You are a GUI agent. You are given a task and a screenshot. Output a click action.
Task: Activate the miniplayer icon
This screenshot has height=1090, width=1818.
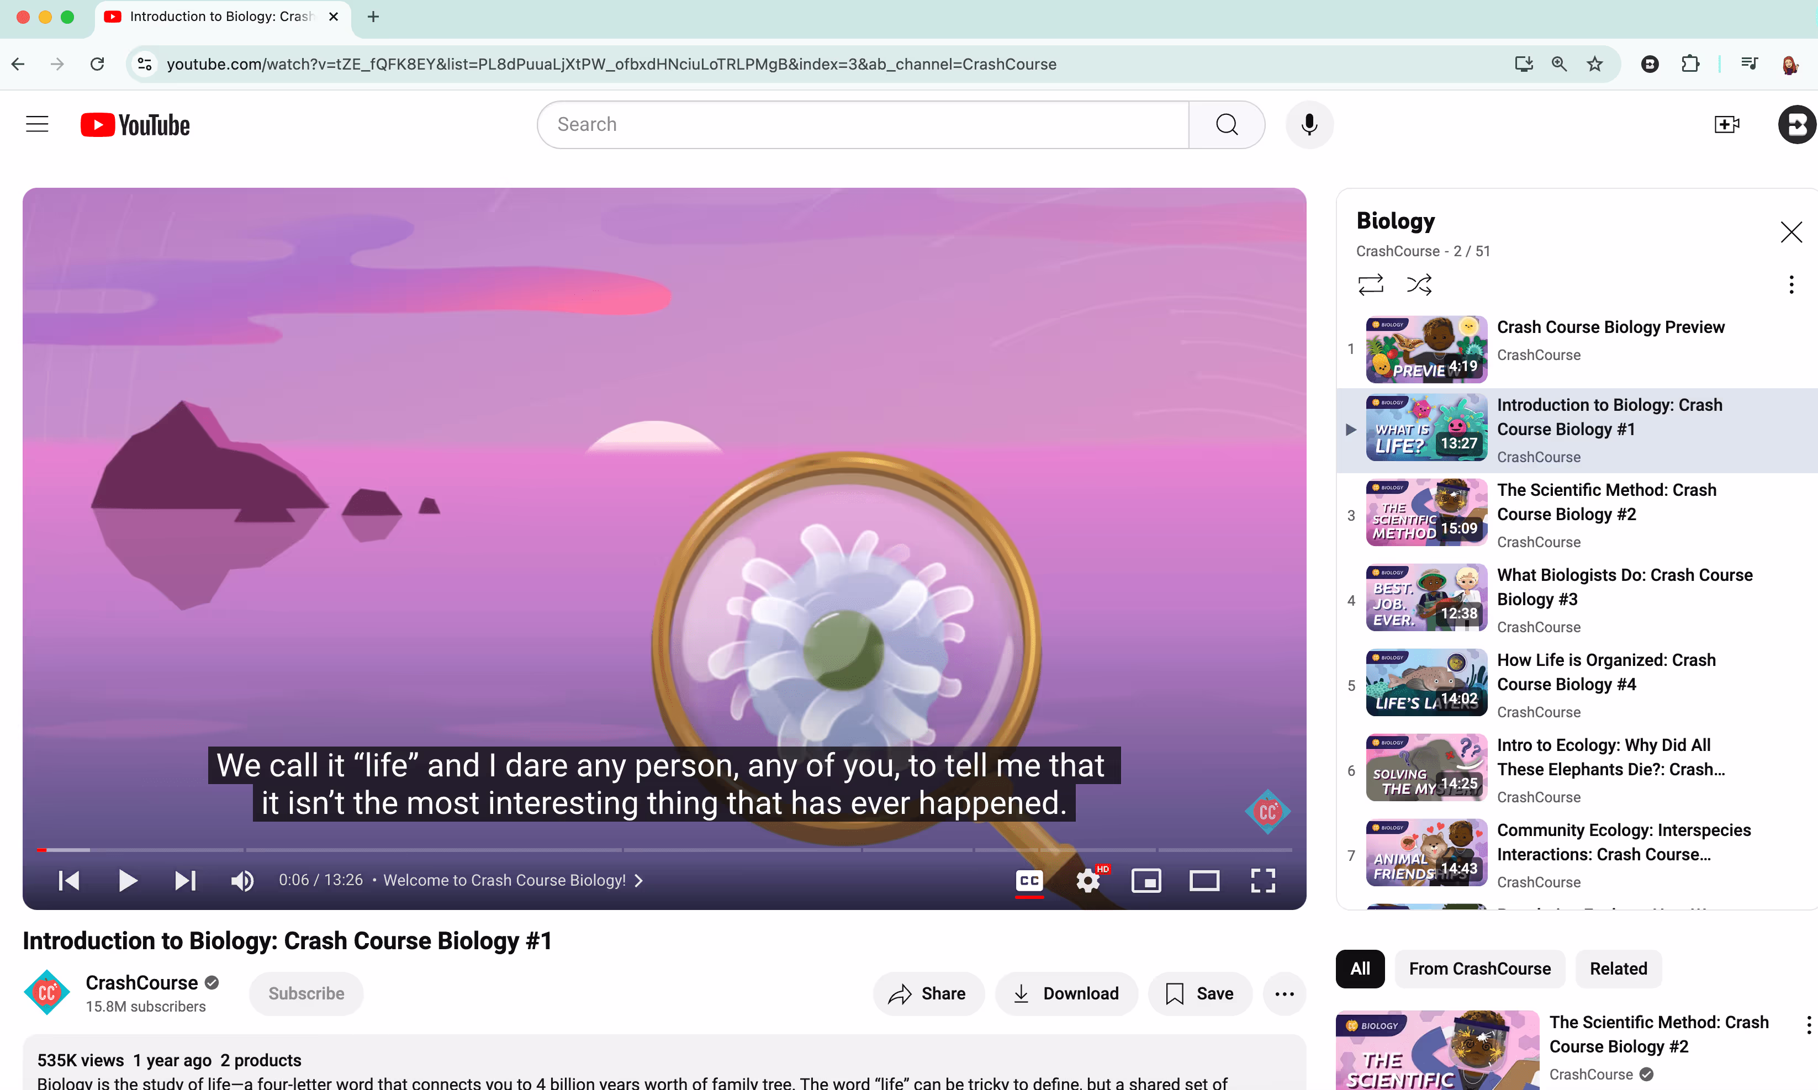[1146, 880]
